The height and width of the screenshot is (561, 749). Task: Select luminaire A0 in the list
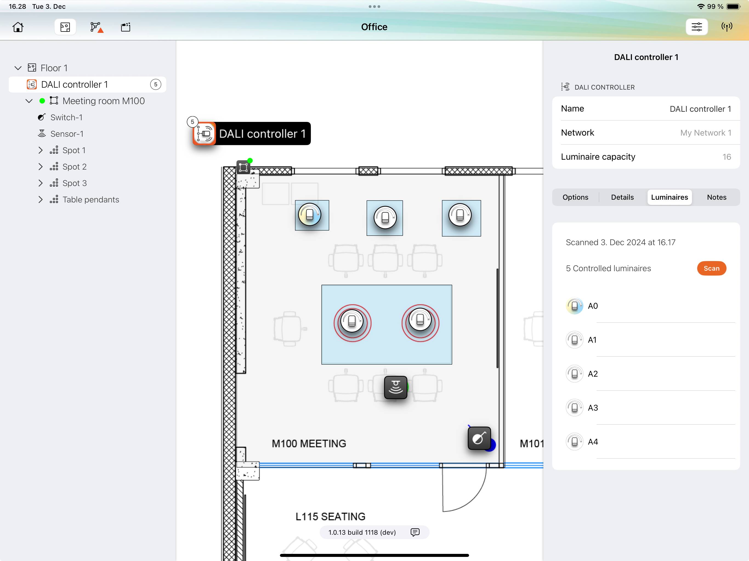[592, 306]
